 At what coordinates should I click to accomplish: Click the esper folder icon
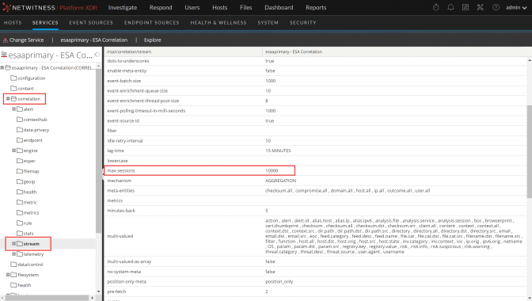click(20, 161)
